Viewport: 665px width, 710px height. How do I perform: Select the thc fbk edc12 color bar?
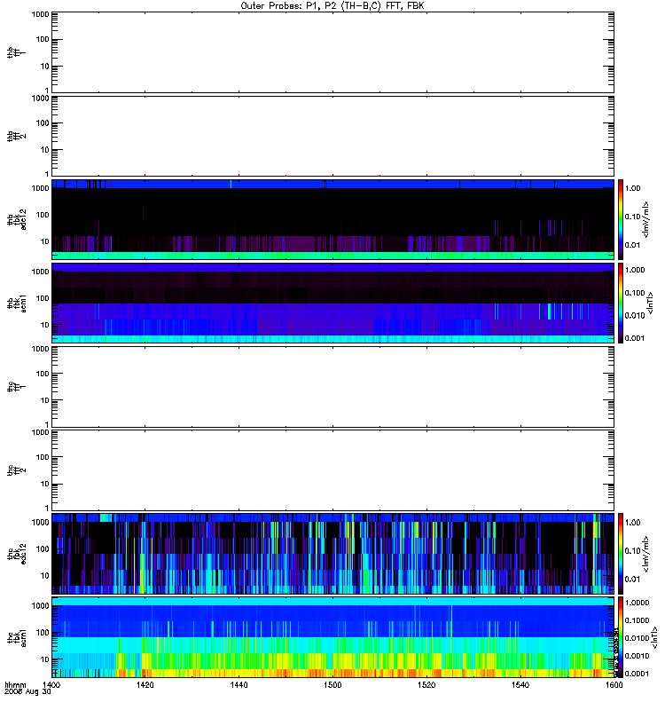[x=621, y=553]
